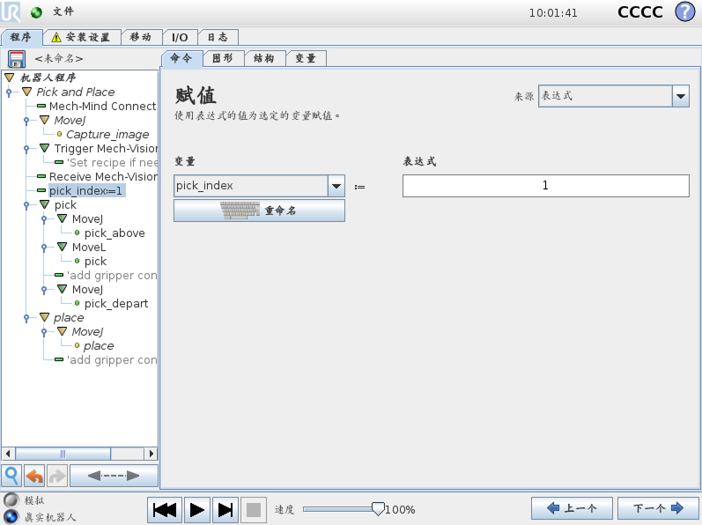
Task: Open the 结构 sub-tab
Action: [x=264, y=58]
